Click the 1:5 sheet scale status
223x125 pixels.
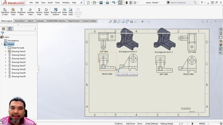click(x=181, y=124)
